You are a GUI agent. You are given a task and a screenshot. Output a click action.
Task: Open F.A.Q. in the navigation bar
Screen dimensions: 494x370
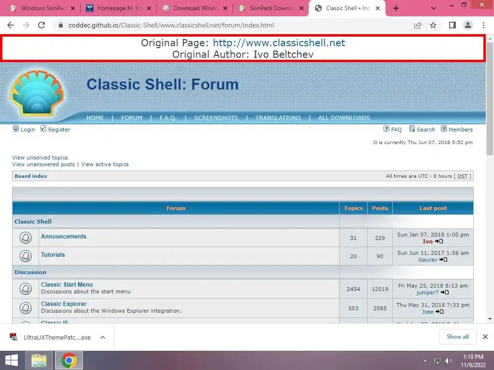168,118
